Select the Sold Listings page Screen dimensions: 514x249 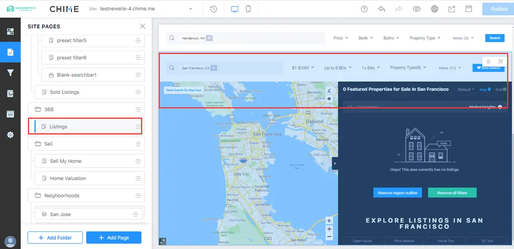click(90, 92)
